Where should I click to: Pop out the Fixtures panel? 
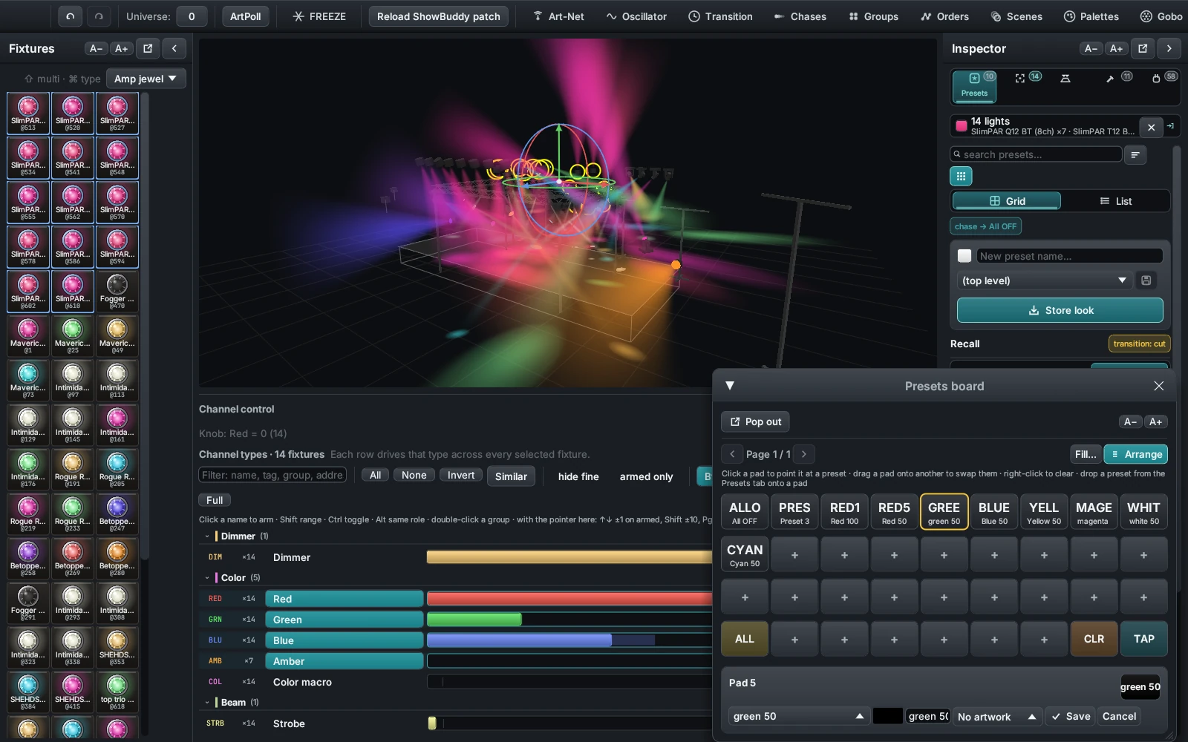click(x=148, y=48)
